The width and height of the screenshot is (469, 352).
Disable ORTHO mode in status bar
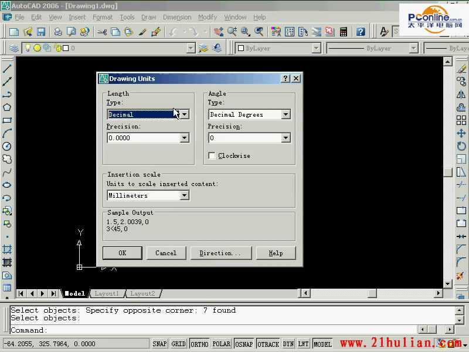pyautogui.click(x=199, y=344)
